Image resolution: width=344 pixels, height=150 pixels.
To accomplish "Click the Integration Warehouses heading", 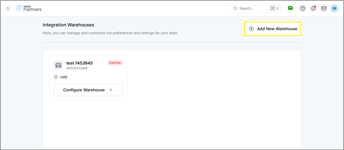I will (x=68, y=25).
